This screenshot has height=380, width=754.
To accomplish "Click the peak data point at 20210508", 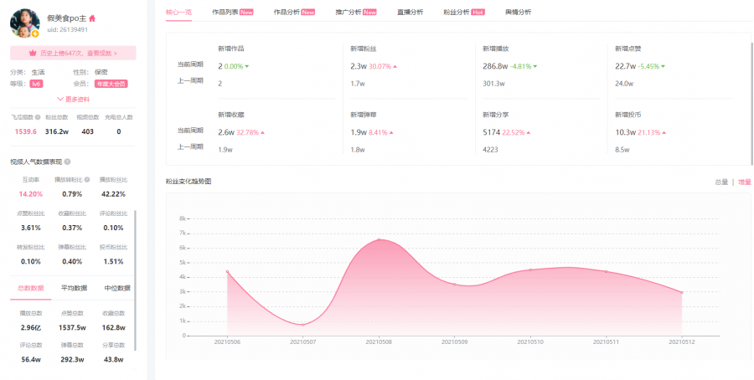I will point(379,239).
